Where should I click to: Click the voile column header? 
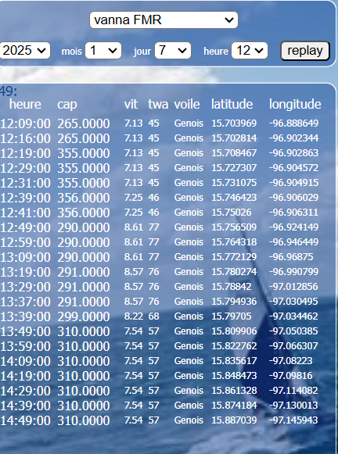(187, 104)
